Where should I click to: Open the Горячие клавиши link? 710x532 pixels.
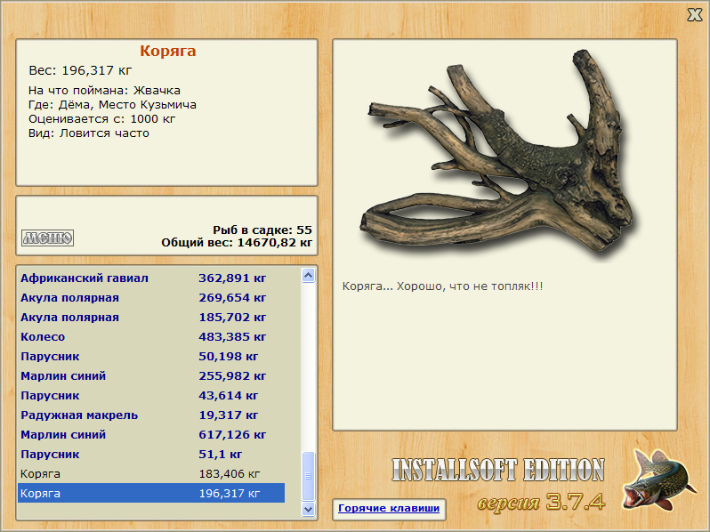(389, 508)
